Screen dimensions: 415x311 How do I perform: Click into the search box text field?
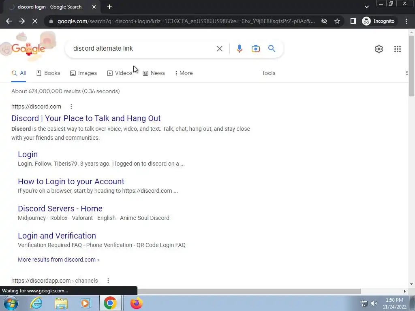pyautogui.click(x=143, y=49)
